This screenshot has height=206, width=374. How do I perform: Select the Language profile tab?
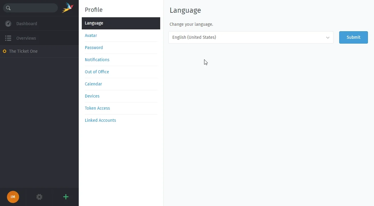(x=121, y=23)
